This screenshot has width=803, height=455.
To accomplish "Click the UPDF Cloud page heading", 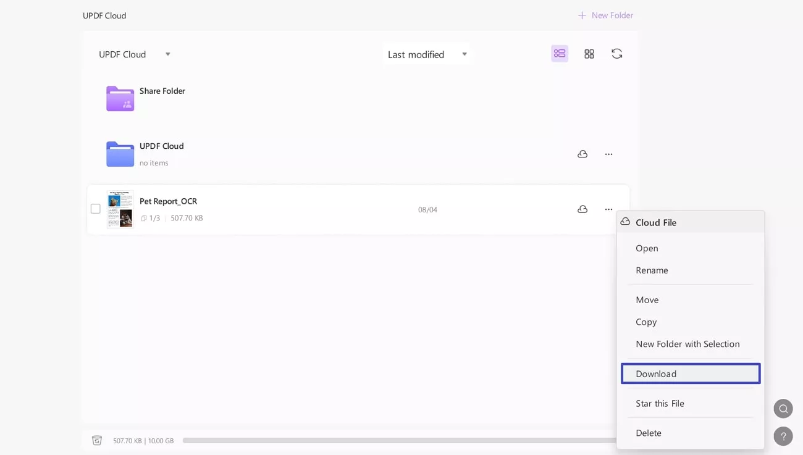I will (104, 15).
